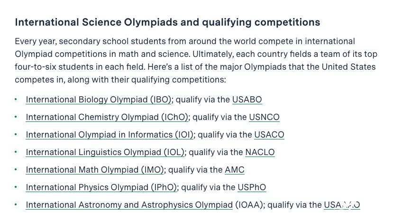Click the International Science Olympiads section heading

167,22
